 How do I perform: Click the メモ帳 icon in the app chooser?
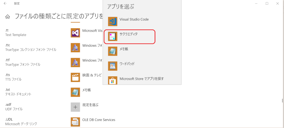pyautogui.click(x=113, y=51)
